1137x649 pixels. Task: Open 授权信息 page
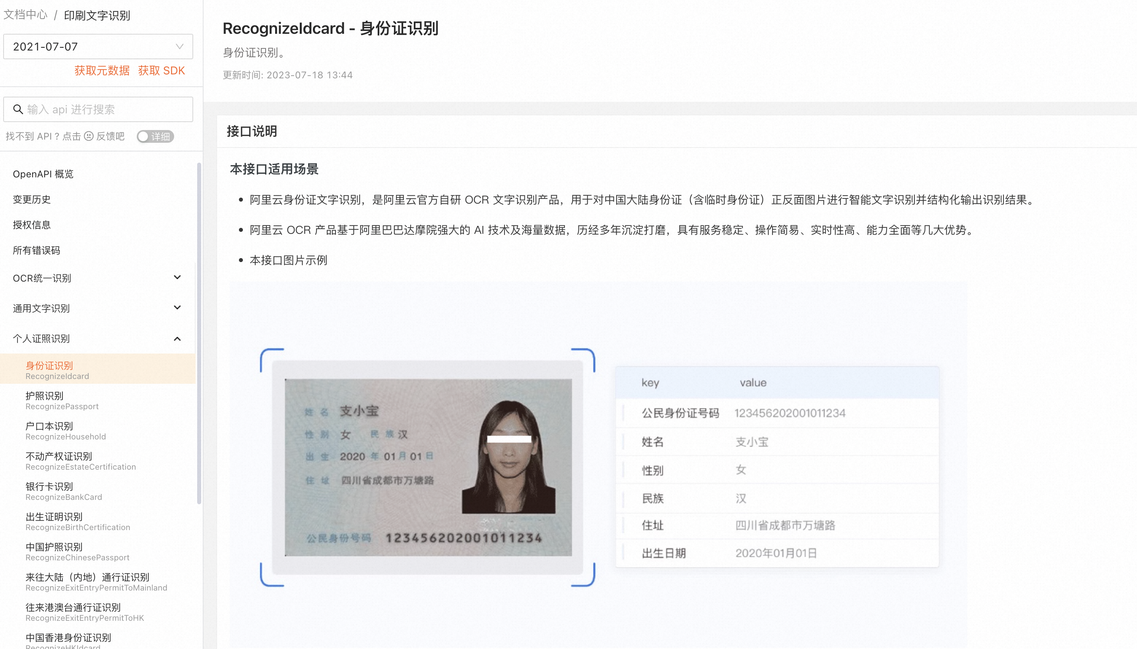click(x=32, y=225)
